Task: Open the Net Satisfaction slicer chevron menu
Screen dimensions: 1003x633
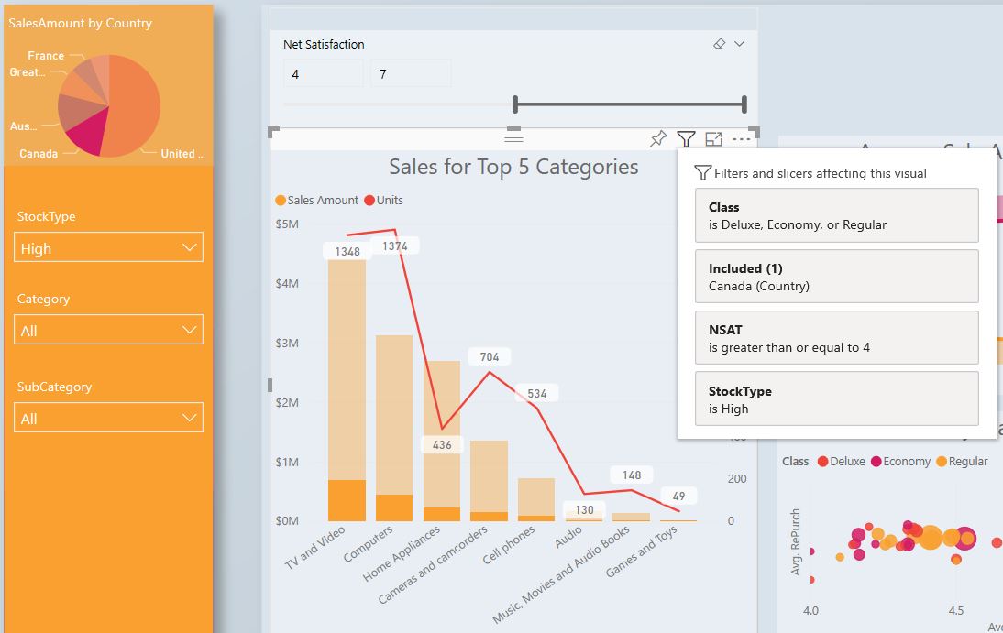Action: click(740, 44)
